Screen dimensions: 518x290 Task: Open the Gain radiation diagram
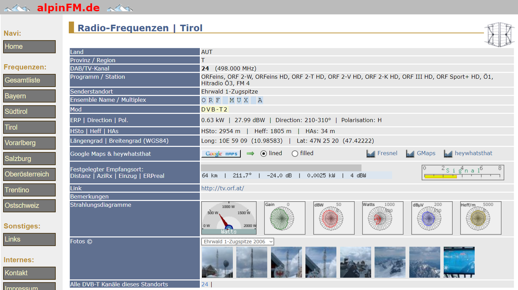[285, 218]
